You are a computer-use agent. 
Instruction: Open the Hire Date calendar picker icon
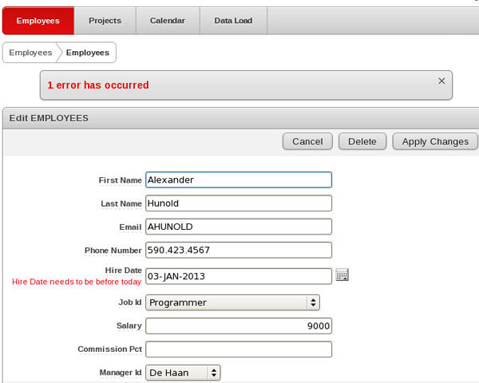[342, 275]
